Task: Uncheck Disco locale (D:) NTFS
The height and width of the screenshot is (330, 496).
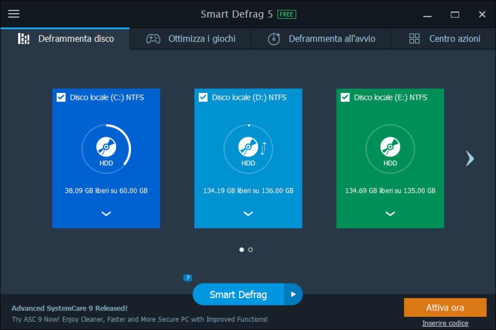Action: 203,97
